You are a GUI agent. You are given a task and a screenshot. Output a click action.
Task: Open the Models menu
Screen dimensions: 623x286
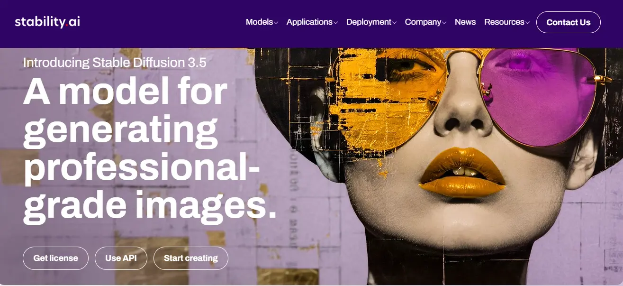pyautogui.click(x=259, y=22)
